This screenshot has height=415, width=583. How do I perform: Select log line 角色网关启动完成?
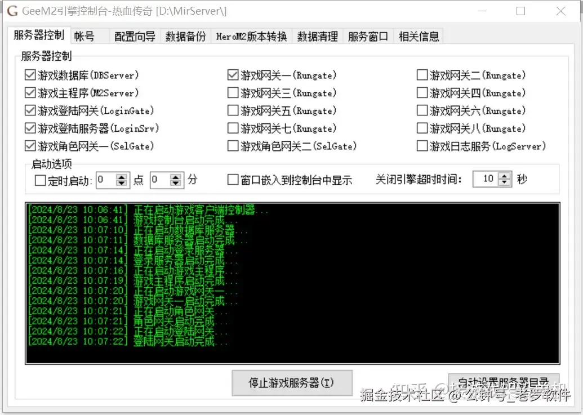[x=128, y=320]
